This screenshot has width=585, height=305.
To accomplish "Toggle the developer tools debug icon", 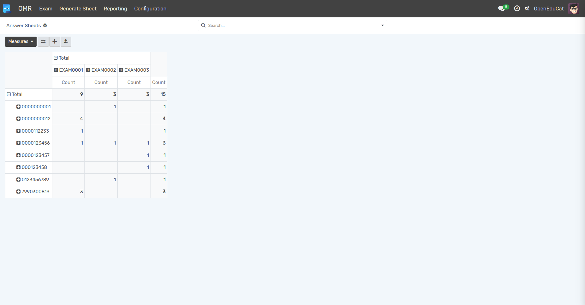I will [527, 9].
